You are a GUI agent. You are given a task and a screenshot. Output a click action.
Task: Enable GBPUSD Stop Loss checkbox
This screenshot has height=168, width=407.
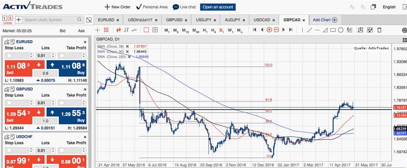tap(9, 103)
